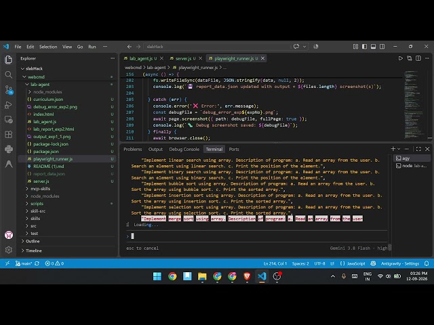Open the Search view in activity bar
The height and width of the screenshot is (325, 434).
coord(9,74)
